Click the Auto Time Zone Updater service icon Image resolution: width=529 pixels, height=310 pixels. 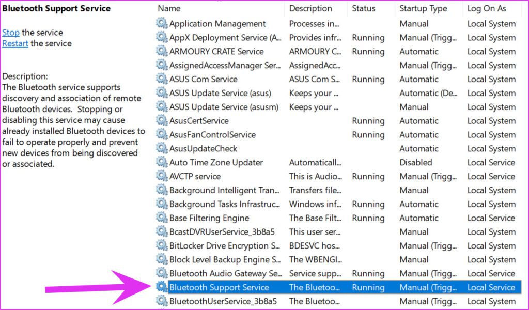click(160, 162)
